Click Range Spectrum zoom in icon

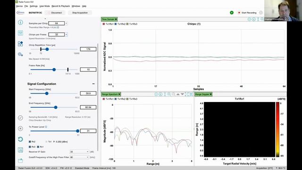coord(169,94)
